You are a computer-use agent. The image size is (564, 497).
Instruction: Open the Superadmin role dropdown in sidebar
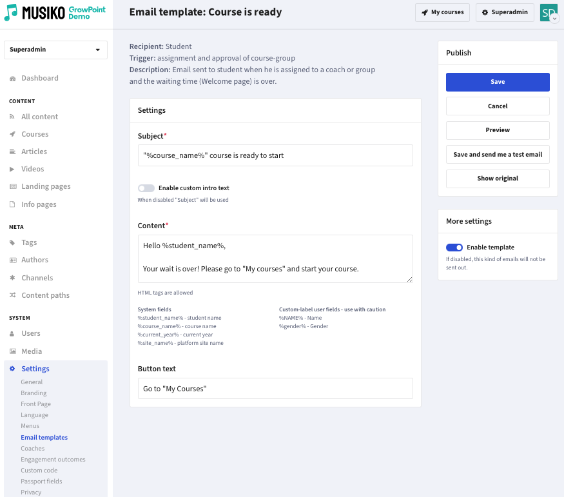[x=55, y=50]
